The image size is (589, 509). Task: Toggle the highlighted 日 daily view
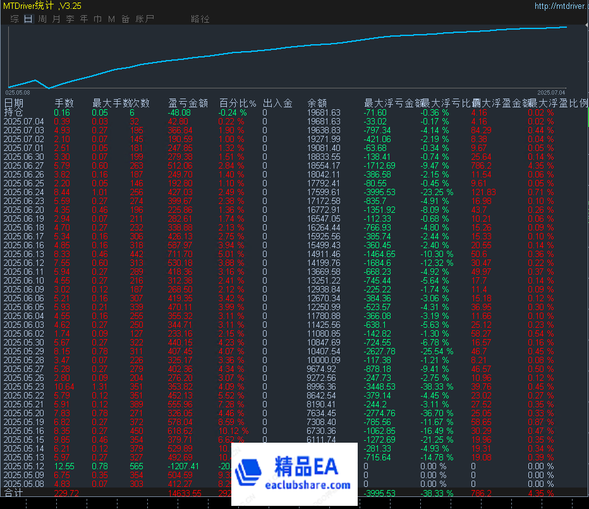(x=28, y=19)
